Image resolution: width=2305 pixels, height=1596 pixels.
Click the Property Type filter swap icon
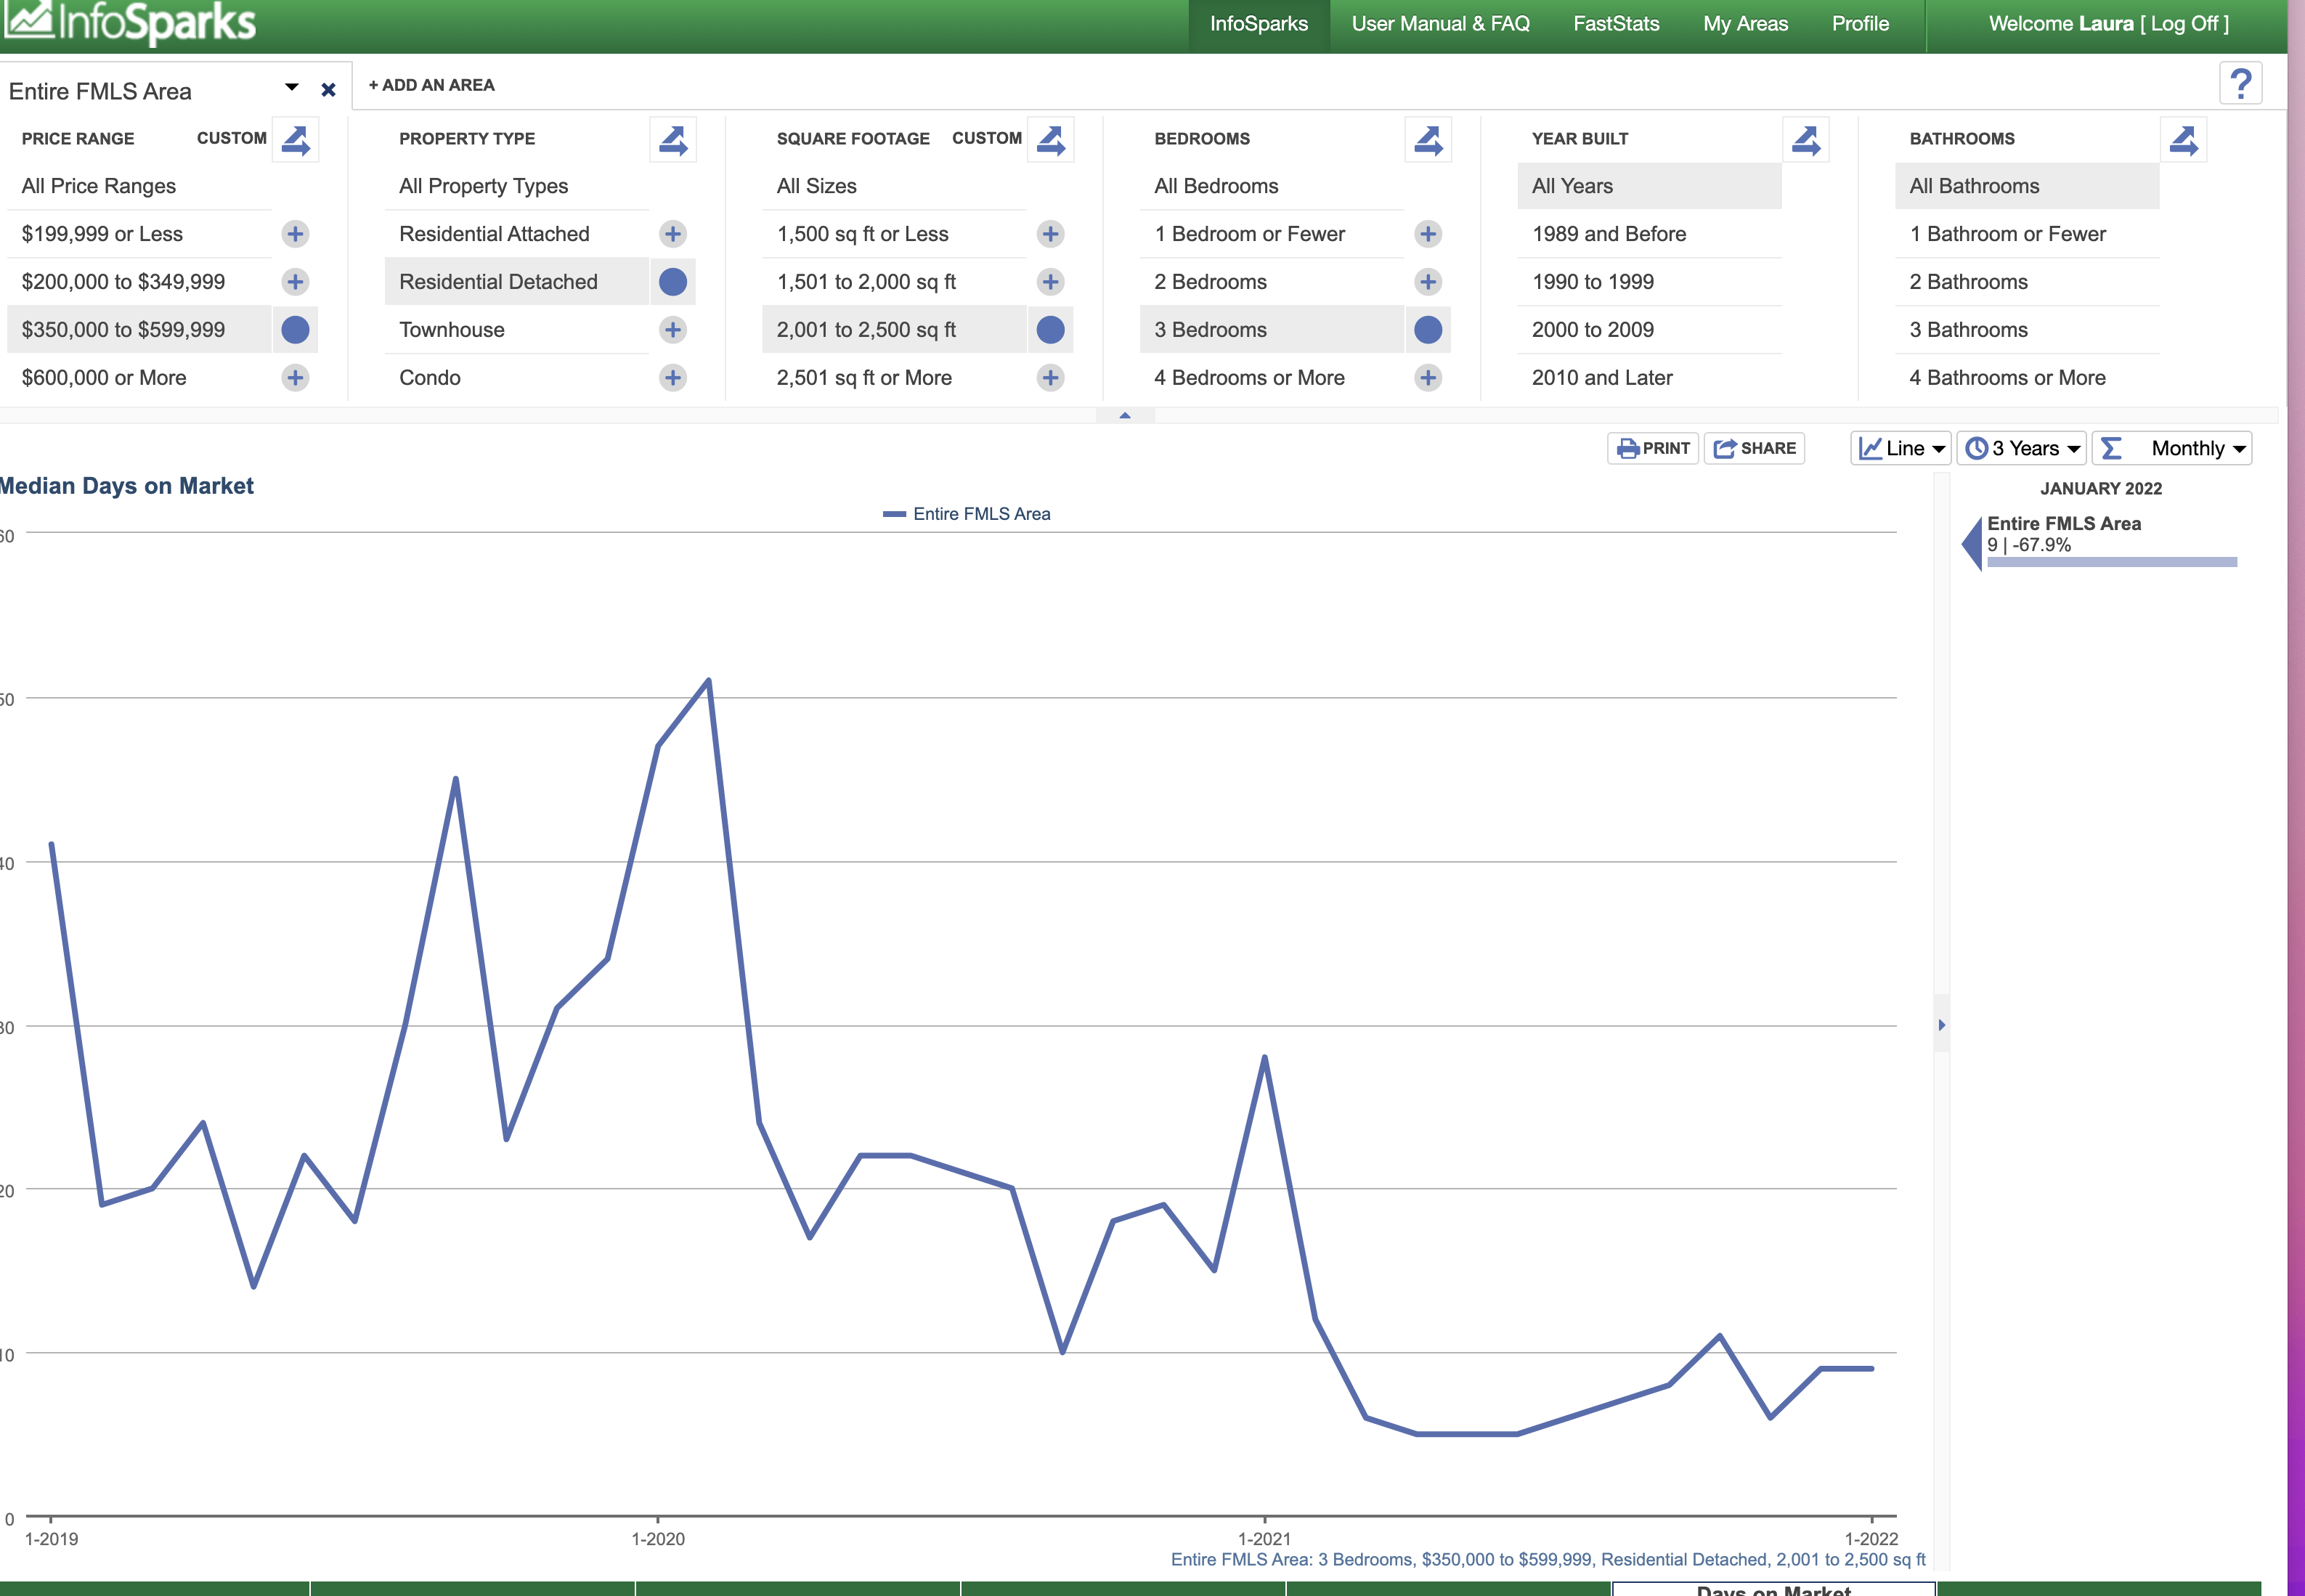tap(673, 140)
